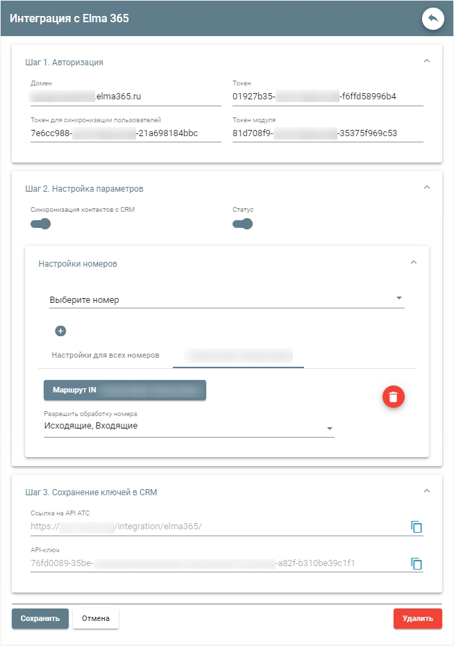Collapse the Шаг 3. Сохранение ключей section

pyautogui.click(x=427, y=491)
